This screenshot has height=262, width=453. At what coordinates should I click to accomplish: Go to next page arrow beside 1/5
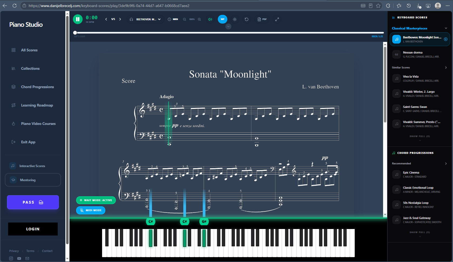pyautogui.click(x=120, y=19)
